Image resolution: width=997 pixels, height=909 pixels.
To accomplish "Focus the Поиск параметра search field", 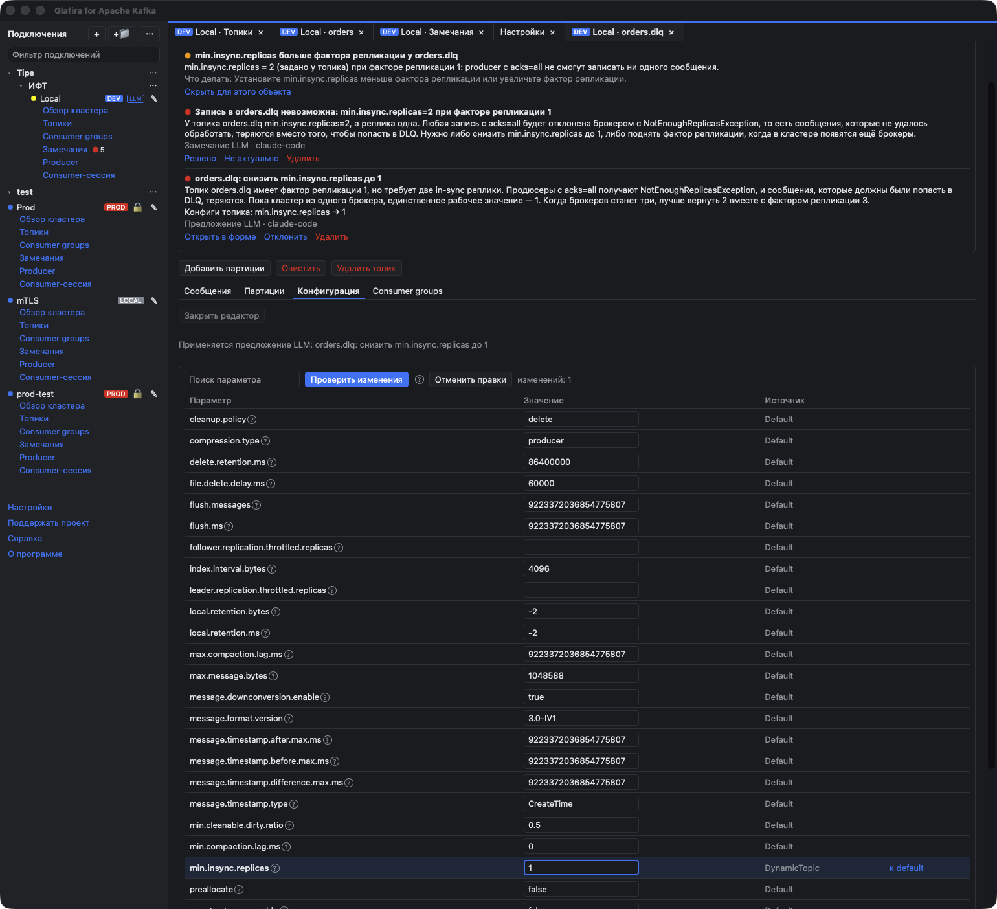I will (242, 379).
